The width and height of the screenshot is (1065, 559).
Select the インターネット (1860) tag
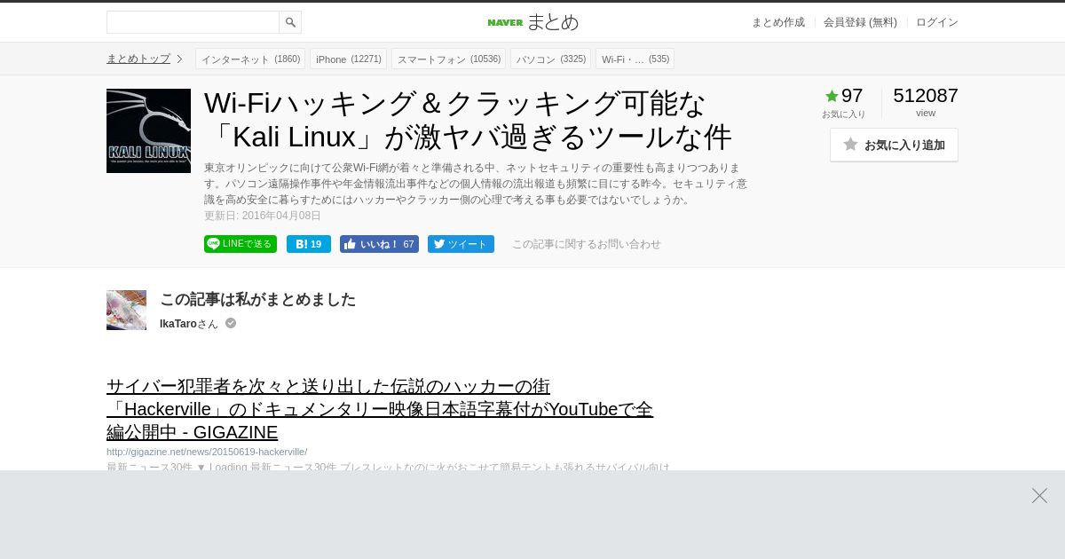click(x=250, y=59)
